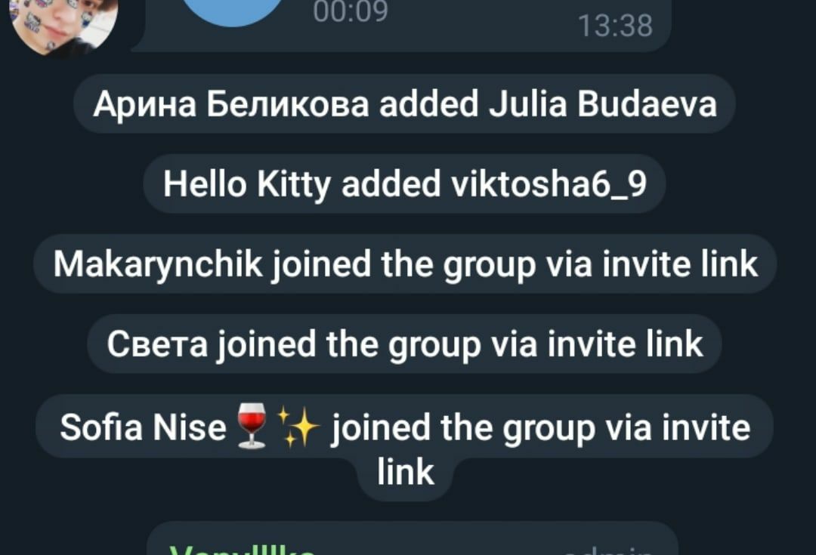Tap the wine glass emoji
Viewport: 816px width, 555px height.
coord(252,427)
